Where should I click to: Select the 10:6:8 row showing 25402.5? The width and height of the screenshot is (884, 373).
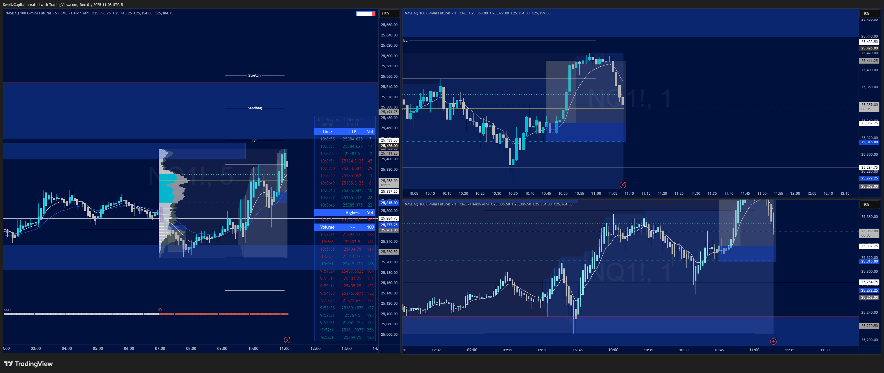345,242
